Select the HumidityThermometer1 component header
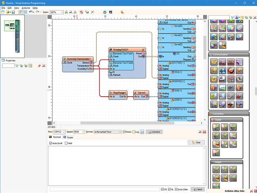Screen dimensions: 257x193 pos(78,59)
